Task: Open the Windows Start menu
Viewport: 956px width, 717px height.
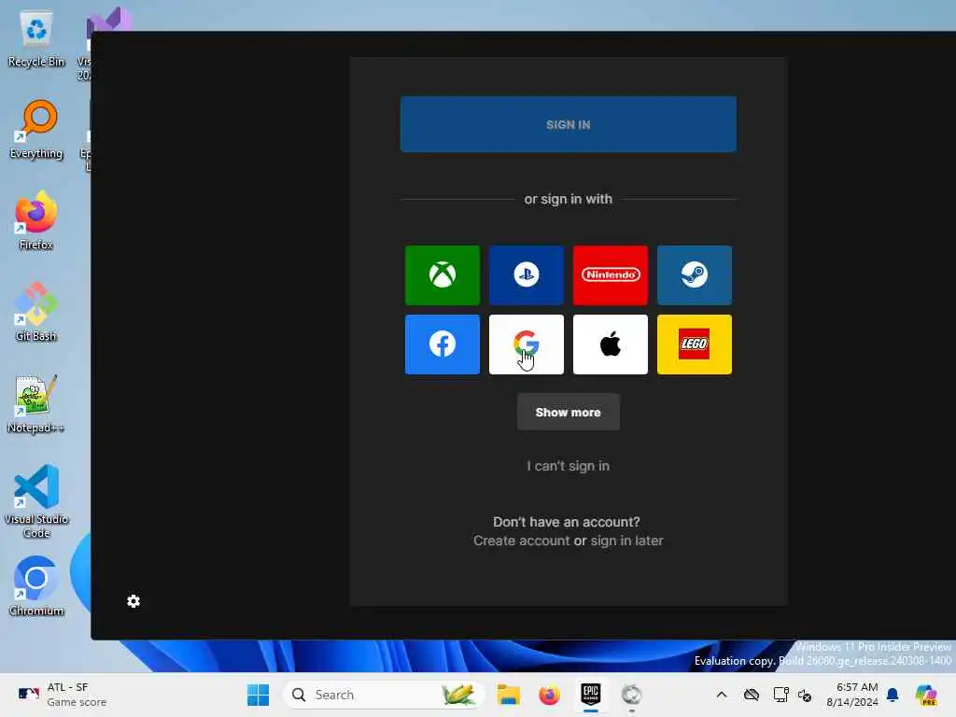Action: point(258,695)
